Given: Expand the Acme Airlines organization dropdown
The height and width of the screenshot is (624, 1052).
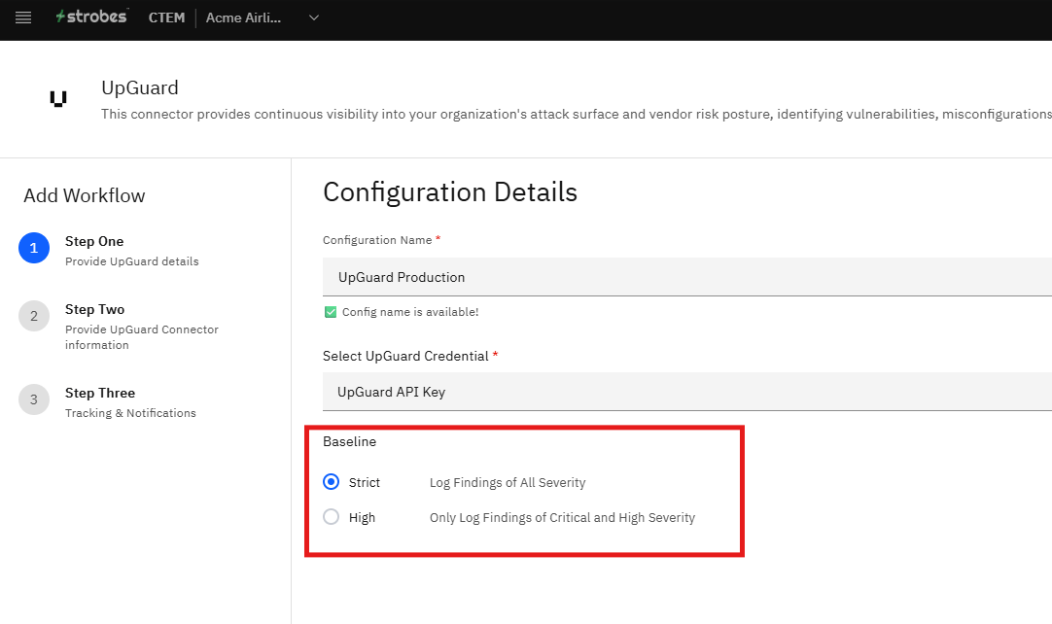Looking at the screenshot, I should pos(313,18).
